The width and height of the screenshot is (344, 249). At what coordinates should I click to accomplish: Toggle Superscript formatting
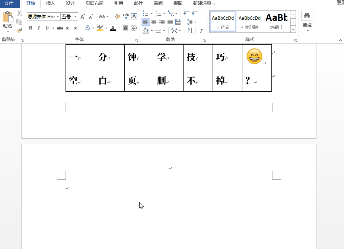pos(76,28)
